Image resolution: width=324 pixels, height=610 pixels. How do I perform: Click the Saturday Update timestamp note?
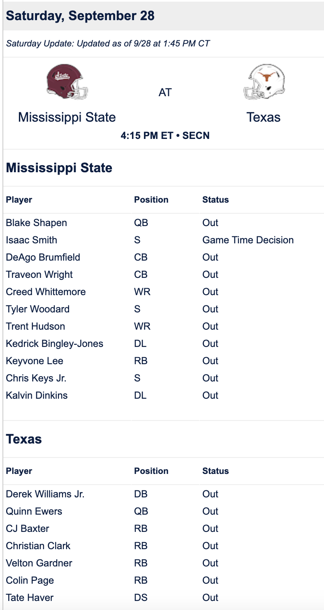108,43
